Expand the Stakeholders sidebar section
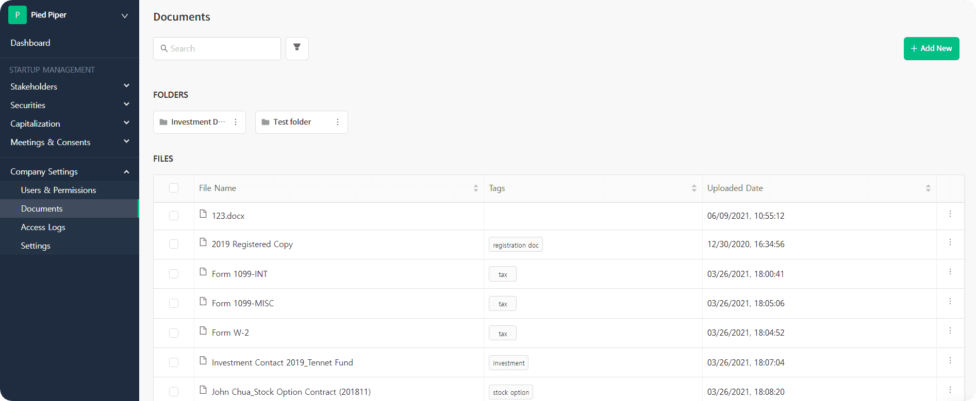This screenshot has height=401, width=976. [70, 86]
